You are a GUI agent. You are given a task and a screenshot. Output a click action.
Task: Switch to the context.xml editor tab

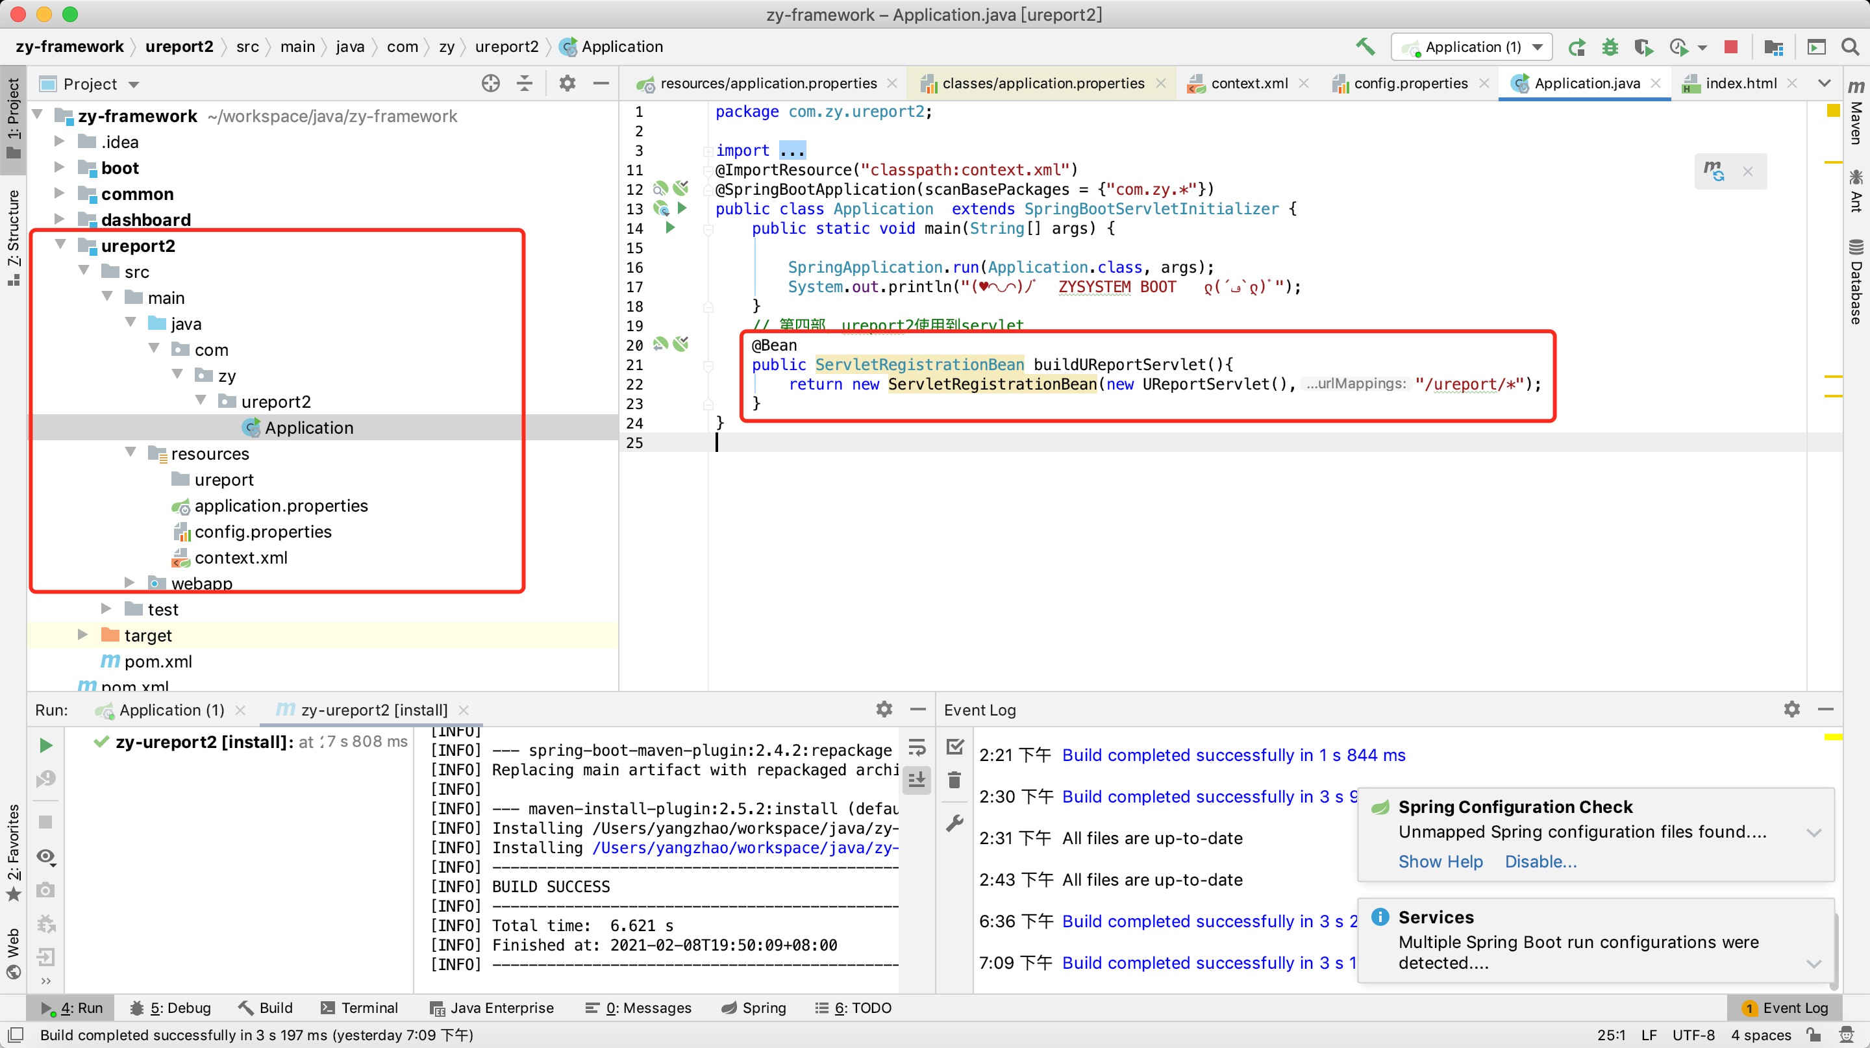1249,84
